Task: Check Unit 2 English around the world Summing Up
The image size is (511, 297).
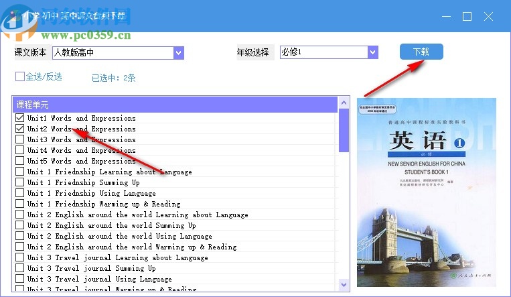Action: pos(20,225)
